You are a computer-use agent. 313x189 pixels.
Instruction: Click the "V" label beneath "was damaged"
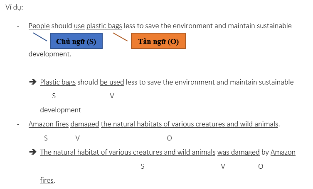pos(223,166)
